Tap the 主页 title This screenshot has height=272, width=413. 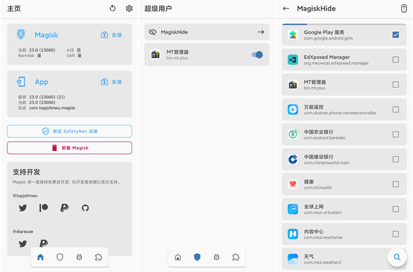pos(14,8)
